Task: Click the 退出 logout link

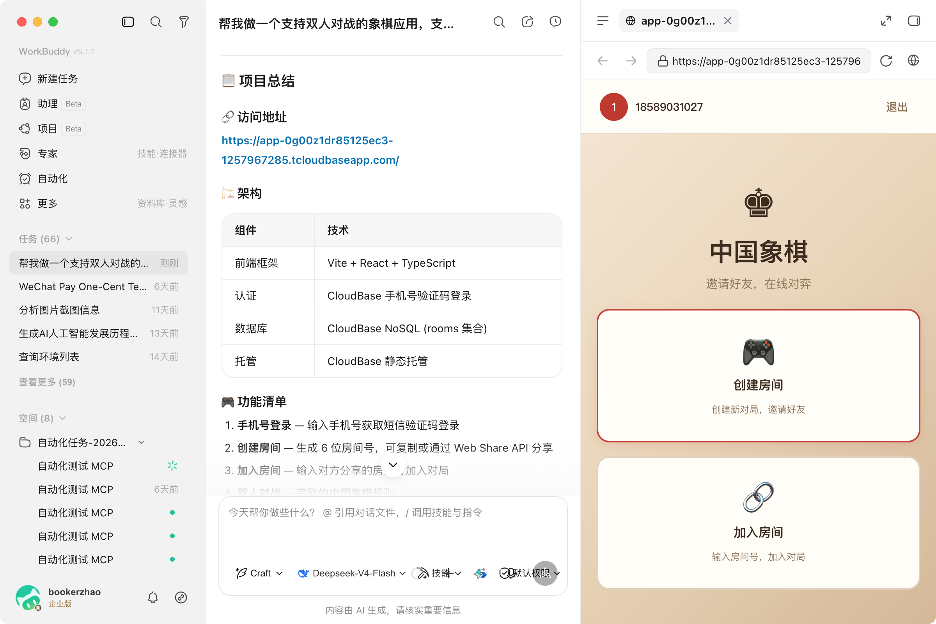Action: 897,107
